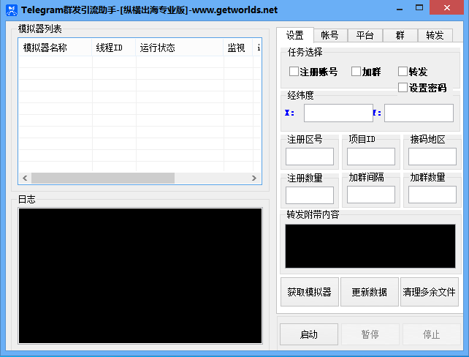Click the 获取模拟器 button
This screenshot has width=469, height=357.
point(310,292)
